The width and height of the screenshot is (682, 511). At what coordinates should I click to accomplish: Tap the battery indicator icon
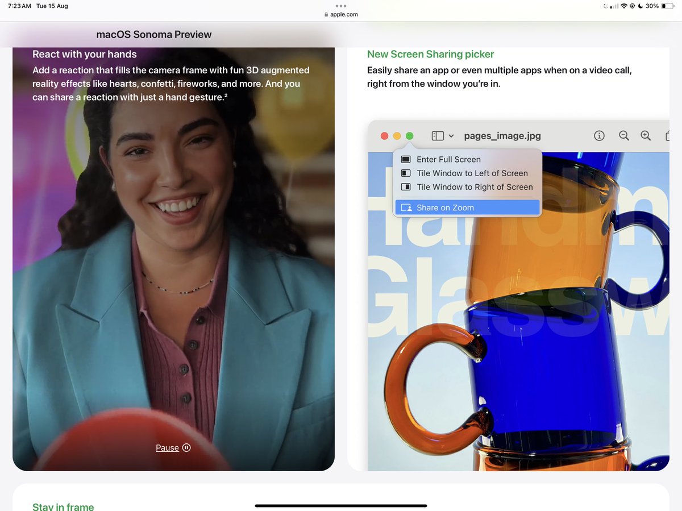coord(667,6)
